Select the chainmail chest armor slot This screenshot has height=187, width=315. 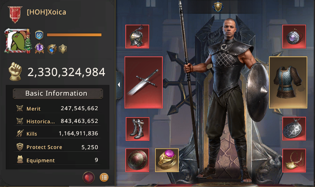(288, 83)
